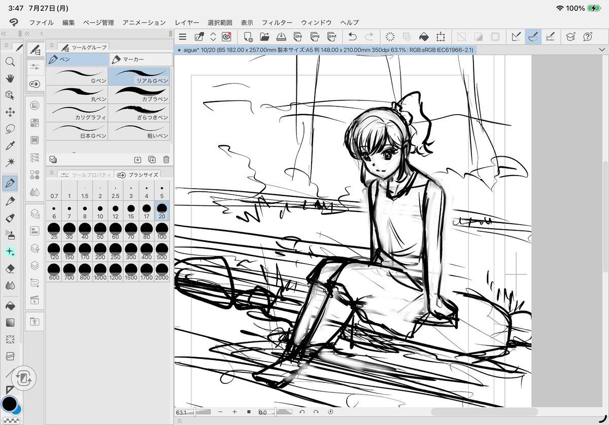Toggle Snap to Ruler
The image size is (609, 425).
point(516,37)
